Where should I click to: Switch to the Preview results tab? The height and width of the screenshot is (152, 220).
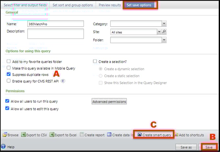(109, 5)
